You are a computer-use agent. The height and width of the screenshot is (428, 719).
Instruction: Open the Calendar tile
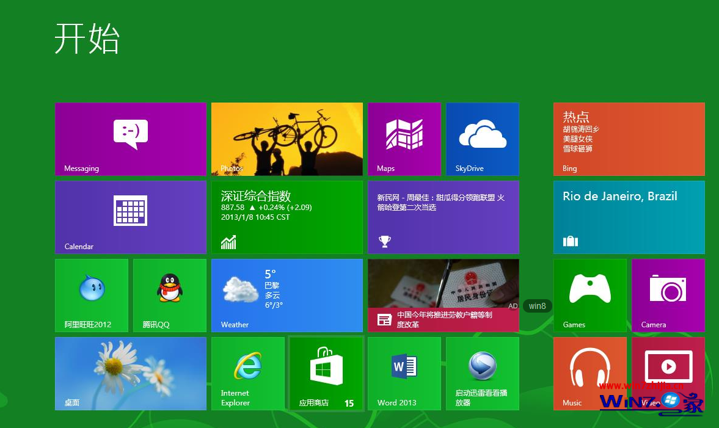(131, 217)
